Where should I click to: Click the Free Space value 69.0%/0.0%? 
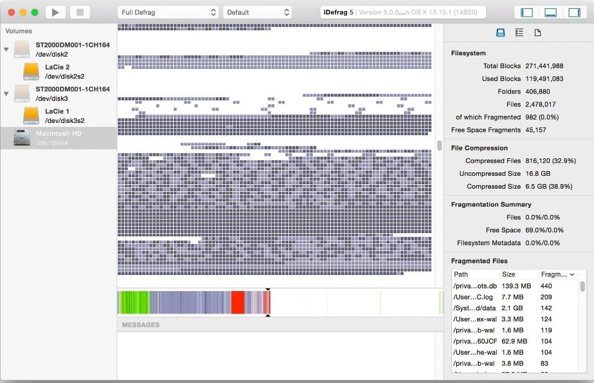click(x=544, y=230)
